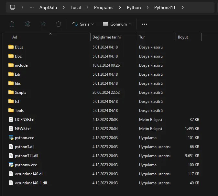Select the Doc folder icon
Screen dimensions: 218x196
click(11, 56)
